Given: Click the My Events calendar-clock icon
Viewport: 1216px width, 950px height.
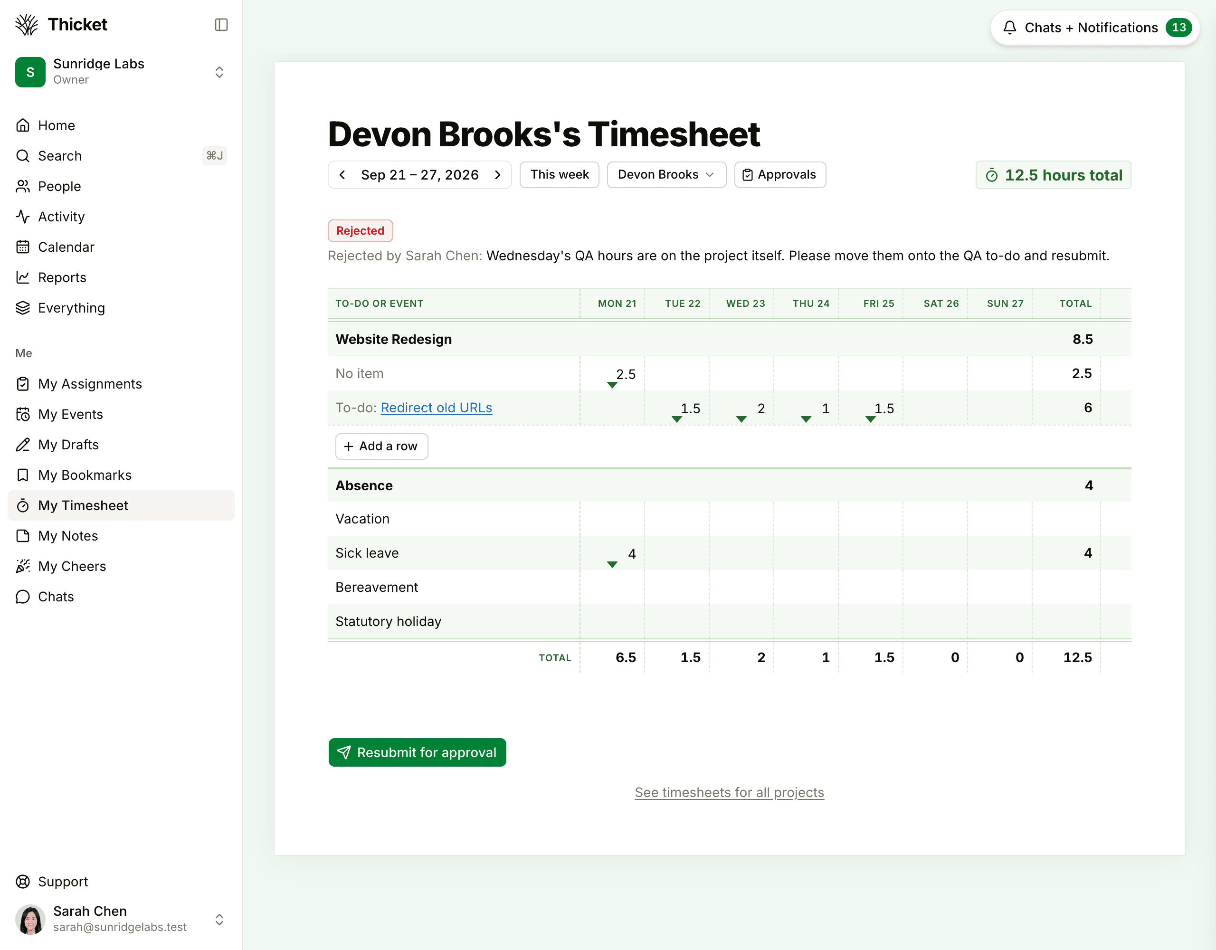Looking at the screenshot, I should 23,414.
